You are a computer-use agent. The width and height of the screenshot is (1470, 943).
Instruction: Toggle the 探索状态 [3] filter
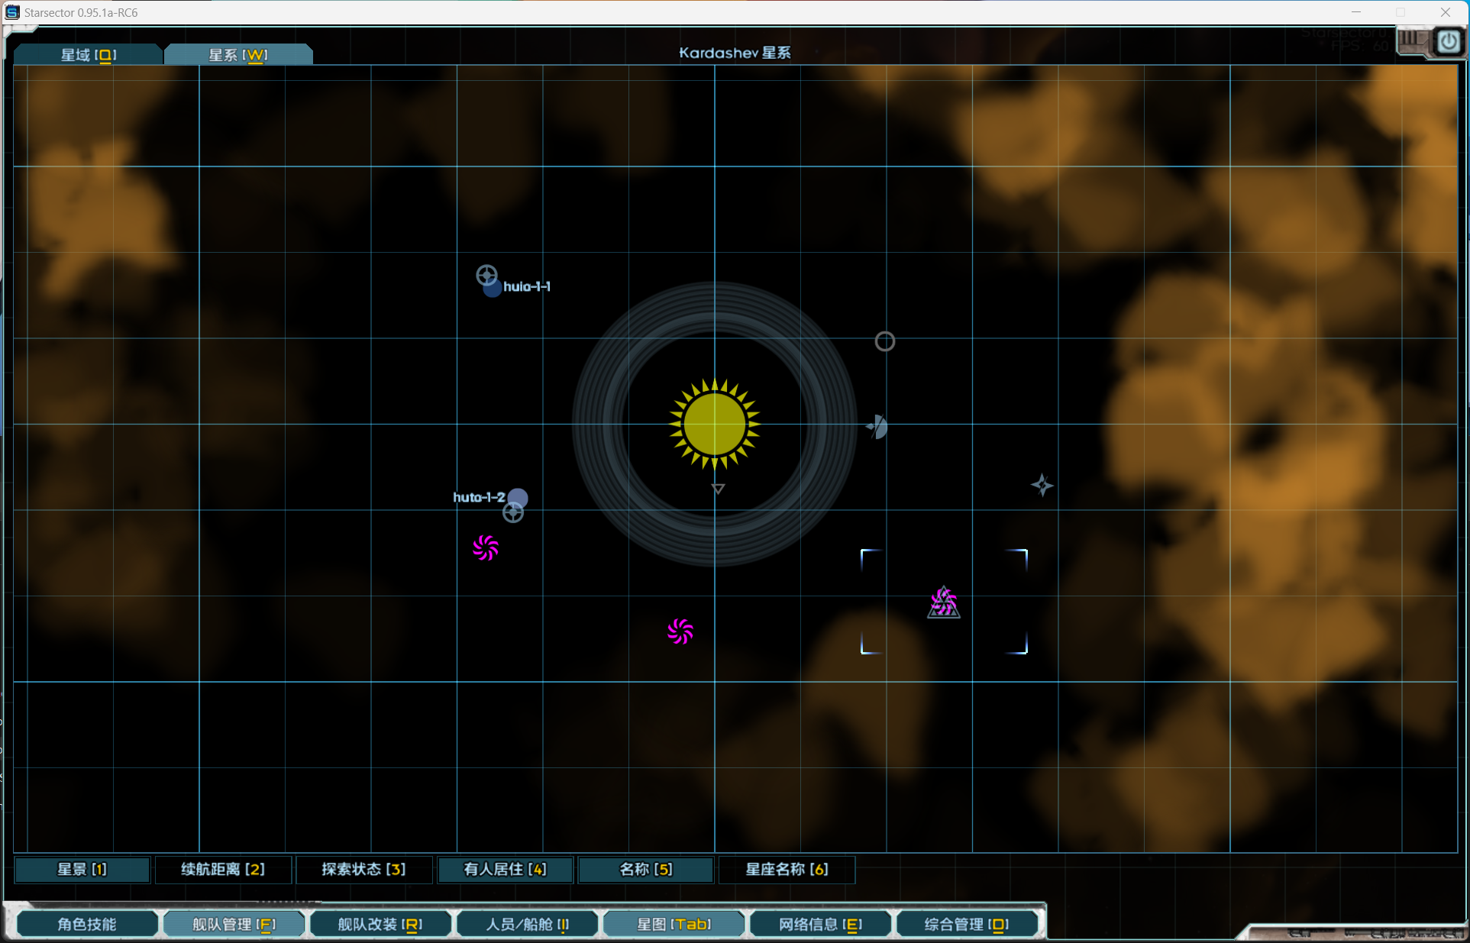point(363,869)
